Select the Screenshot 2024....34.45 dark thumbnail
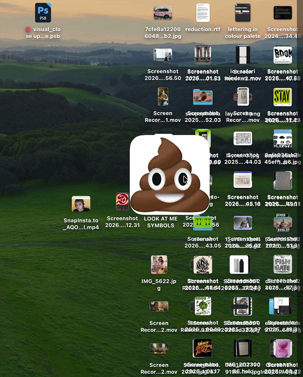Viewport: 303px width, 377px height. click(283, 13)
